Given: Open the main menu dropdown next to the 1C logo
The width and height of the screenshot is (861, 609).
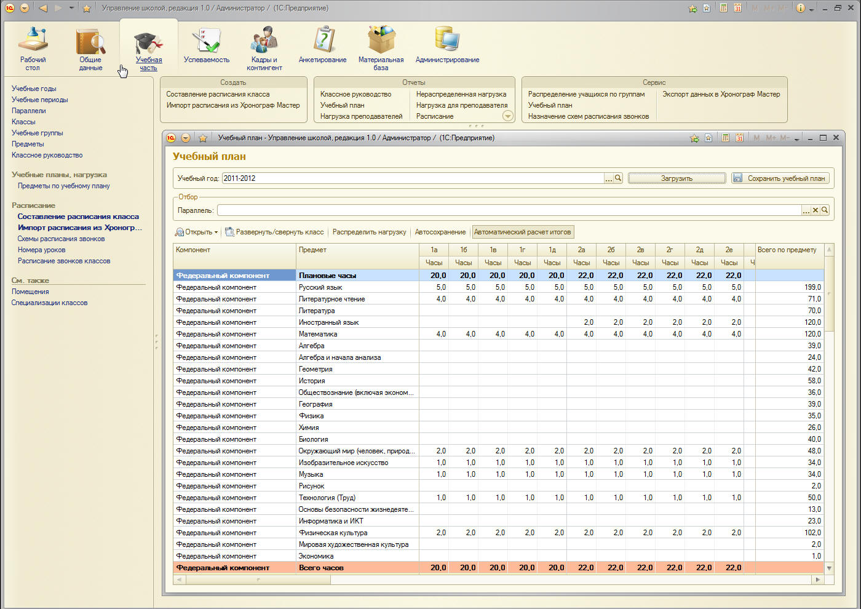Looking at the screenshot, I should (x=24, y=8).
